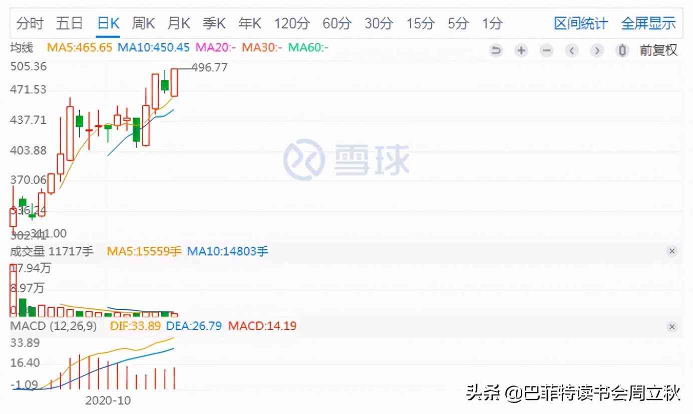Click the undo/reset chart icon
This screenshot has width=693, height=414.
coord(496,50)
